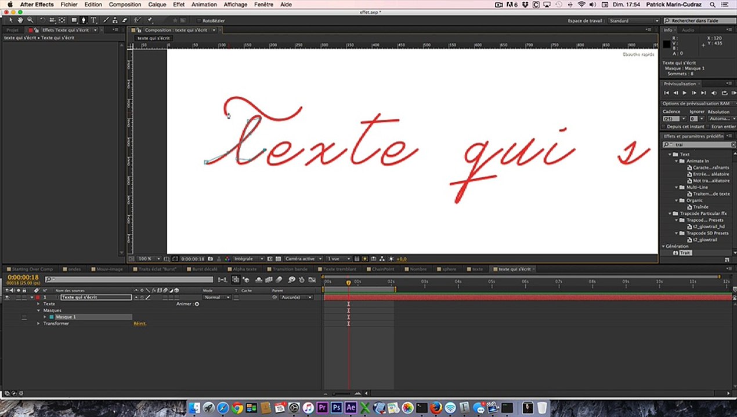Click the Brush tool

tap(106, 20)
